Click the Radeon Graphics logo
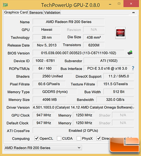This screenshot has width=141, height=156. [120, 33]
